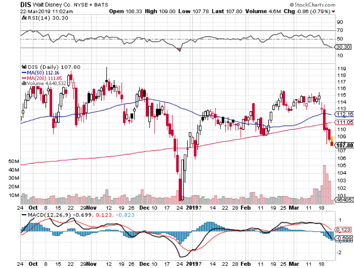
Task: Click the tallest volume bar near Mar 18
Action: pyautogui.click(x=325, y=185)
